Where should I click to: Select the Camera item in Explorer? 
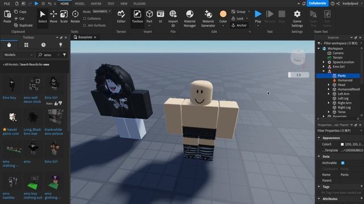coord(338,53)
